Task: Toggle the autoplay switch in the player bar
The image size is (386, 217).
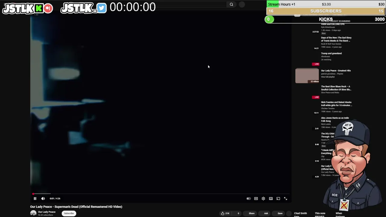Action: (x=248, y=199)
